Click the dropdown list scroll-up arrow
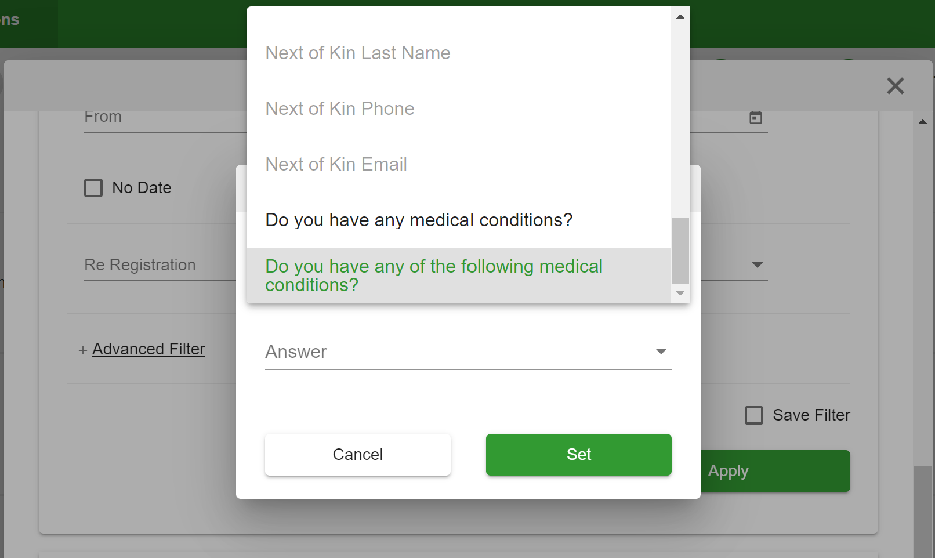This screenshot has width=935, height=558. (x=680, y=17)
